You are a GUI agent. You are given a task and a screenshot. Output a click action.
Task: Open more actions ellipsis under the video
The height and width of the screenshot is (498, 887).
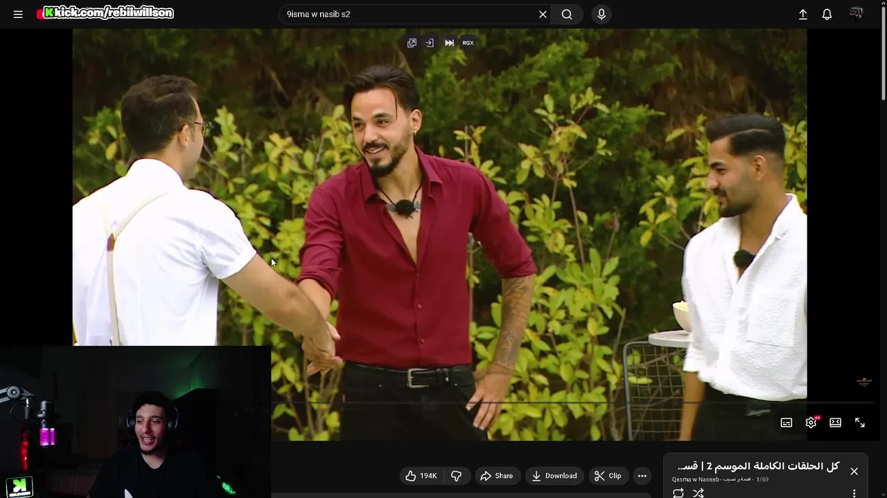642,476
